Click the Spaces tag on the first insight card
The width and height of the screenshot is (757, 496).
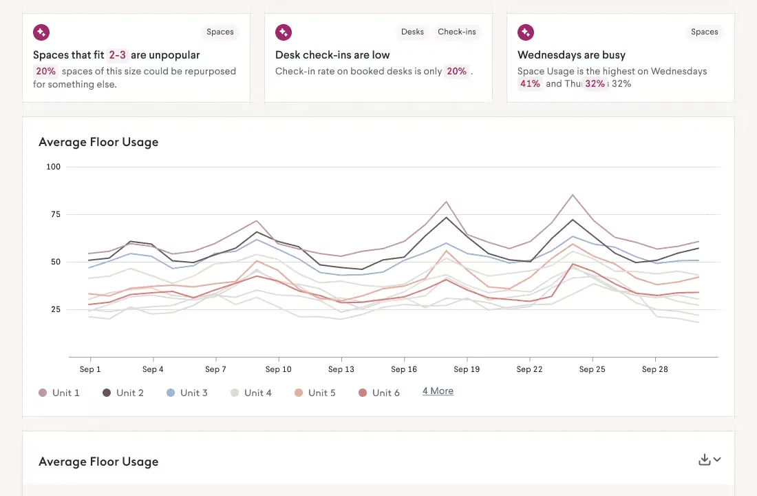(x=220, y=32)
